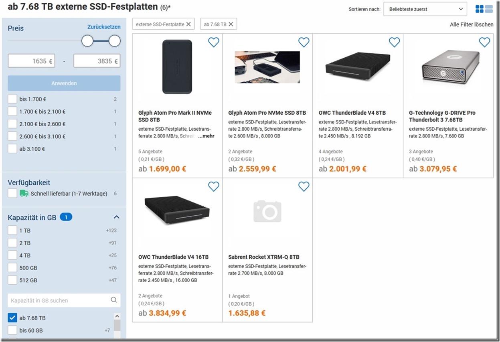Click the price 'ab 2.001,99 €'
The image size is (500, 342).
[343, 169]
